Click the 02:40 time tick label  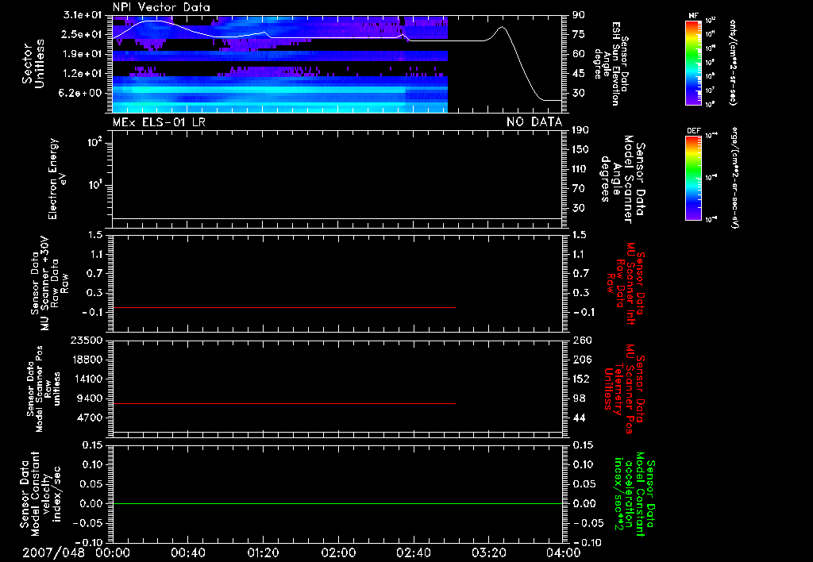tap(413, 552)
